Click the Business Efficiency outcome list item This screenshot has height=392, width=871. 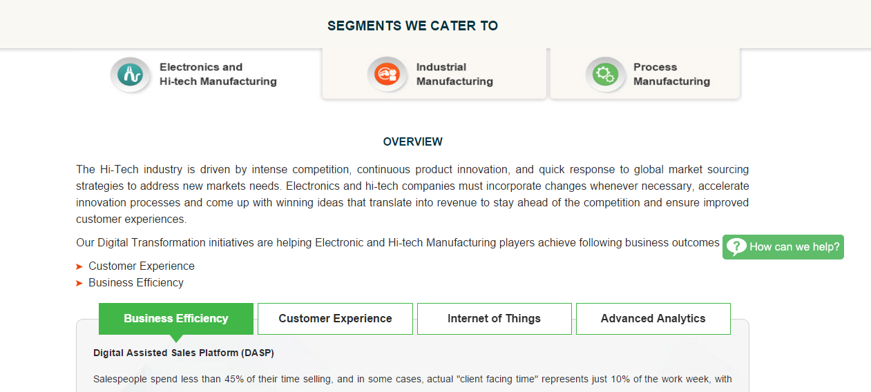[x=136, y=283]
